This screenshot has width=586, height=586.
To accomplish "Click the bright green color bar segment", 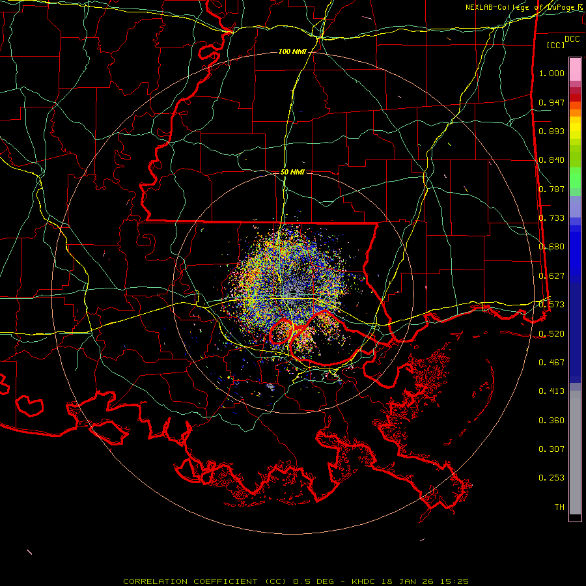I will pyautogui.click(x=575, y=178).
